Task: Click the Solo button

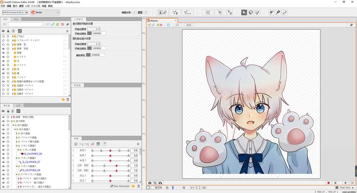Action: [189, 25]
